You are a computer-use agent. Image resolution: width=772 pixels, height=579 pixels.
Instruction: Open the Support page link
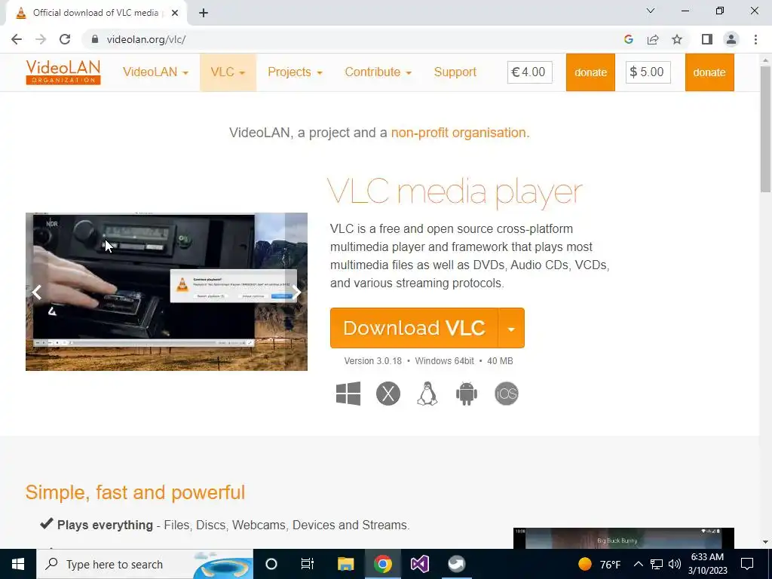coord(455,72)
